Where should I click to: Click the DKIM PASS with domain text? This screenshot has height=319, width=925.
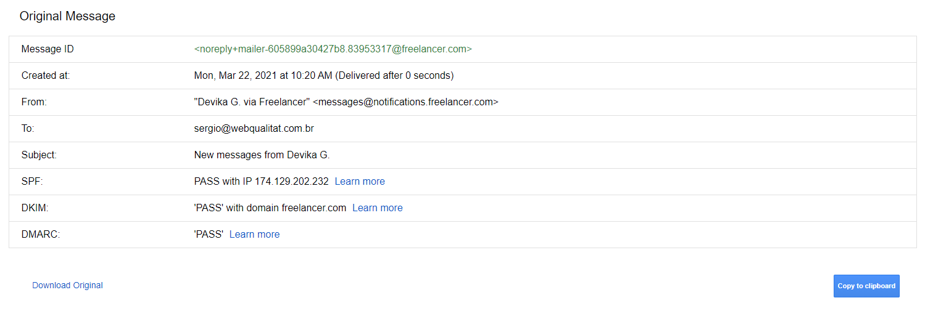(x=270, y=208)
